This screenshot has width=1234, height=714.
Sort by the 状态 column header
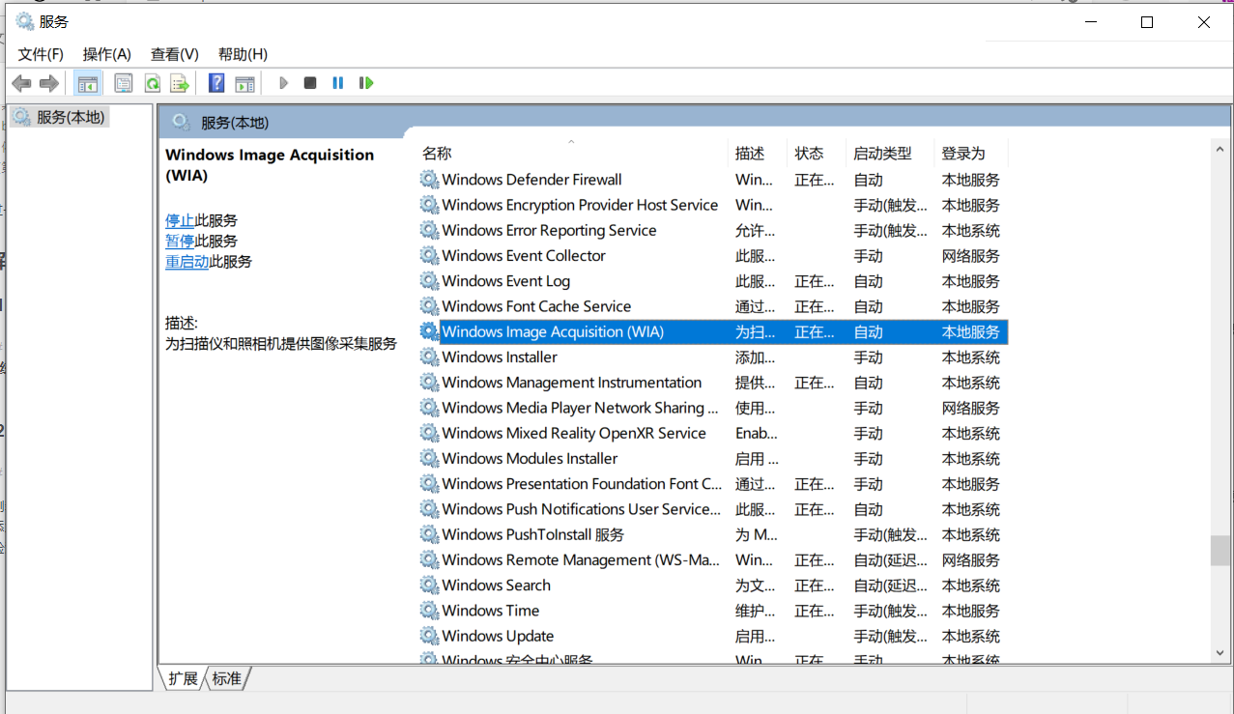[x=817, y=153]
